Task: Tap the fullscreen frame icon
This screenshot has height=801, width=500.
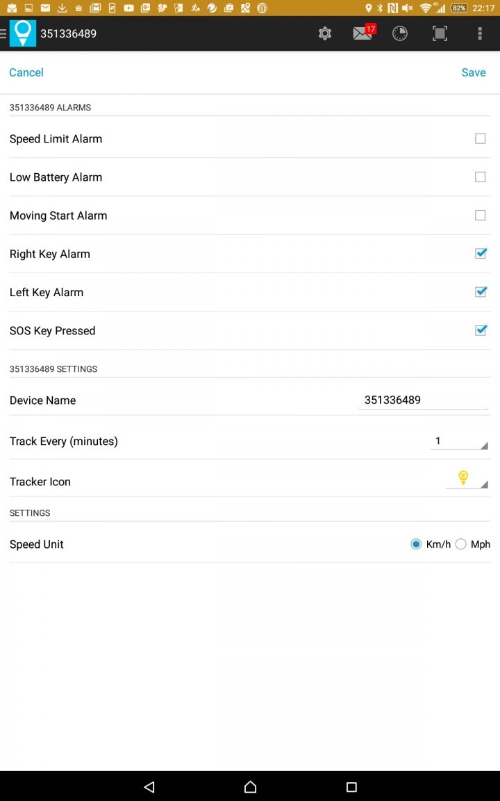Action: [x=440, y=33]
